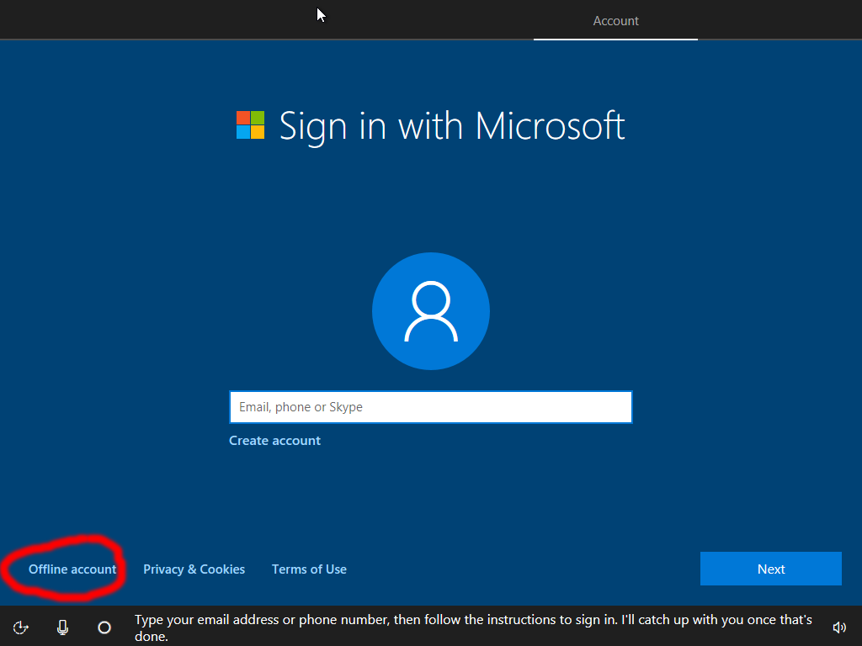
Task: Click the user avatar picture
Action: tap(431, 311)
